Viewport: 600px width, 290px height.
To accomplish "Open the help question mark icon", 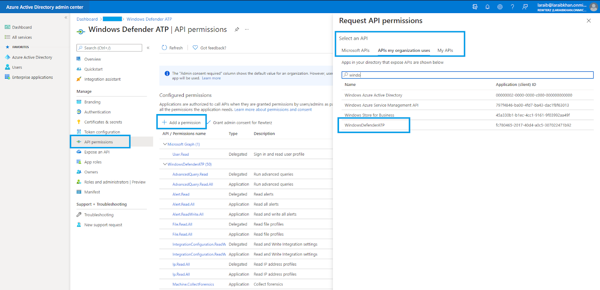I will pyautogui.click(x=512, y=7).
